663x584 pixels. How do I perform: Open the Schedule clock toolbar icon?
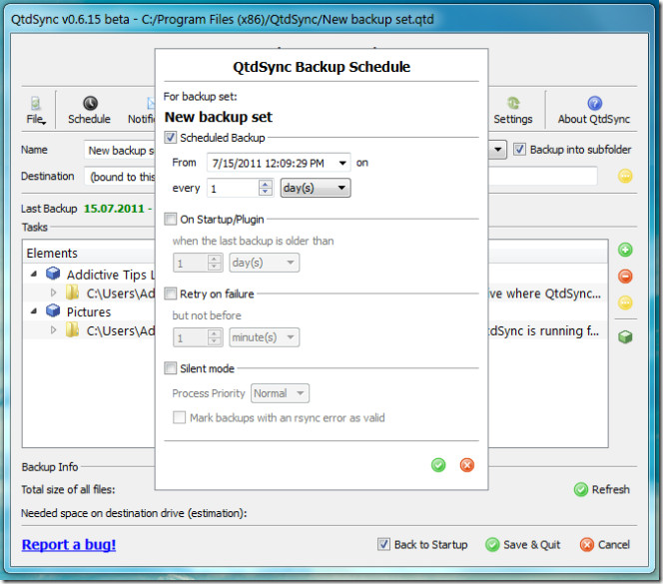(x=90, y=103)
